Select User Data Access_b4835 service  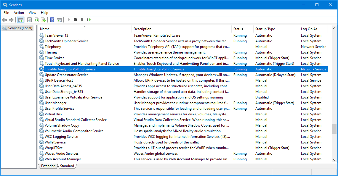coord(63,86)
